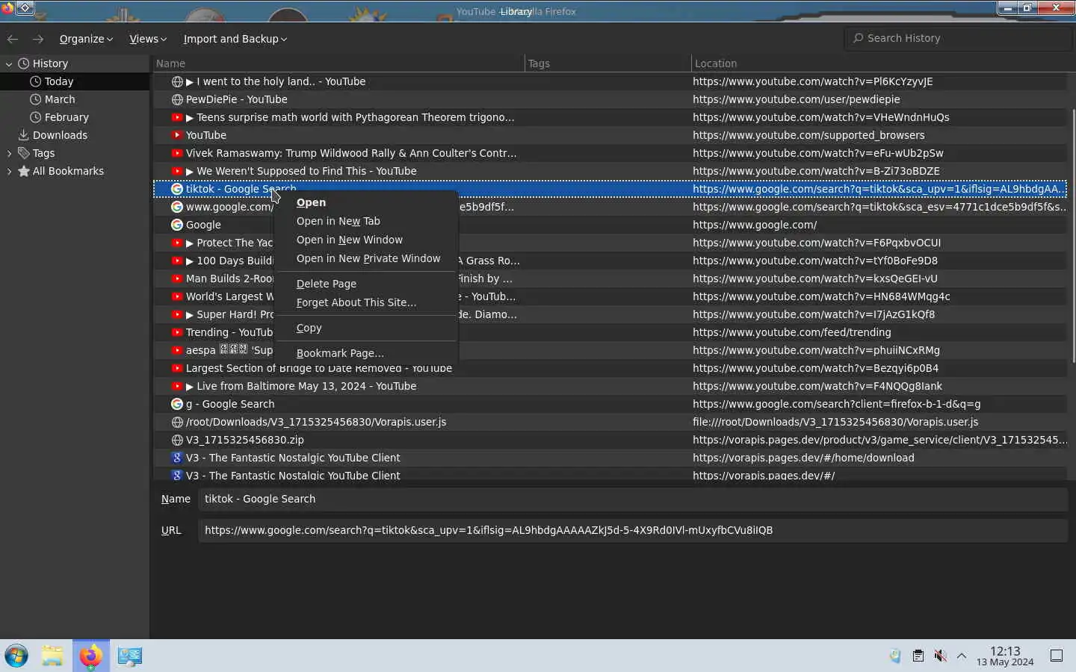Viewport: 1076px width, 672px height.
Task: Click icon of the Vorapis.user.js row
Action: (177, 422)
